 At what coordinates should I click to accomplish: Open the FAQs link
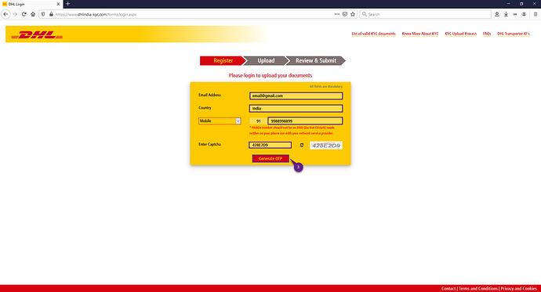487,34
